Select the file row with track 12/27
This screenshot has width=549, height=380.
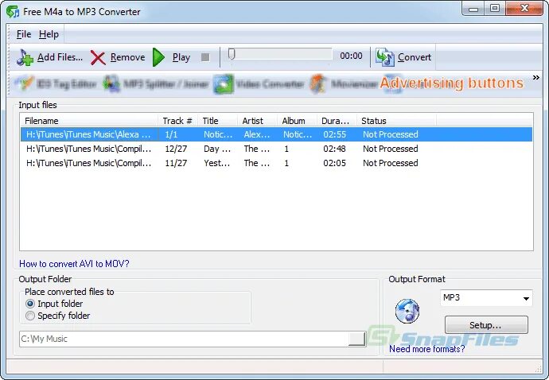click(x=276, y=149)
